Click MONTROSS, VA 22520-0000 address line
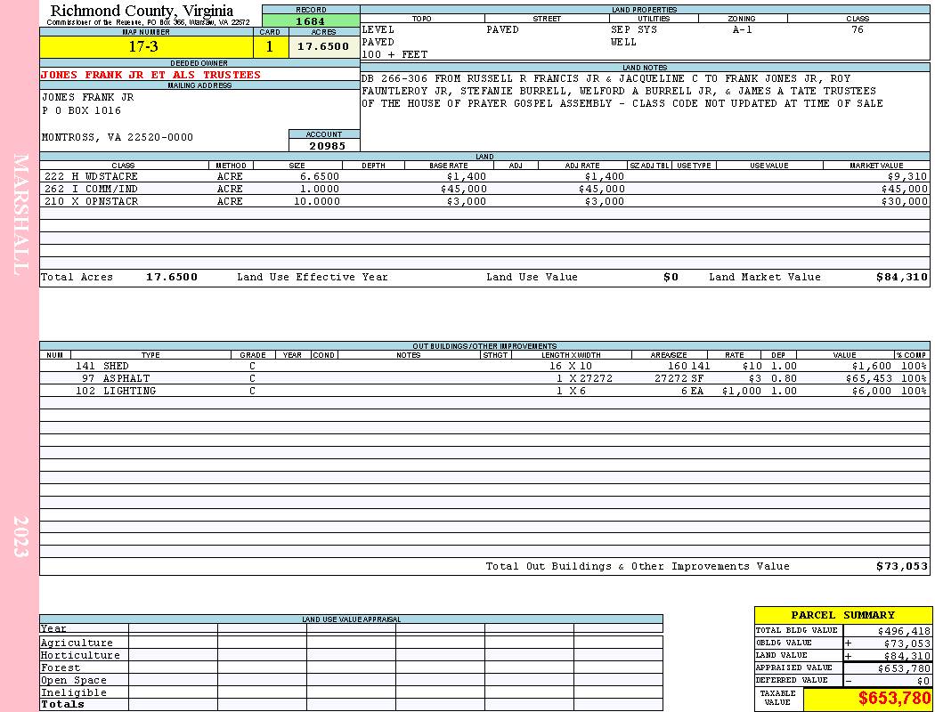Screen dimensions: 935x712 118,138
